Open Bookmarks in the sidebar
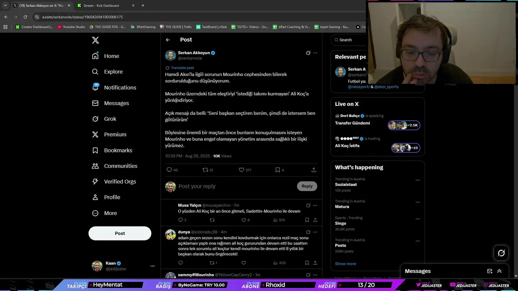This screenshot has width=518, height=291. click(112, 150)
